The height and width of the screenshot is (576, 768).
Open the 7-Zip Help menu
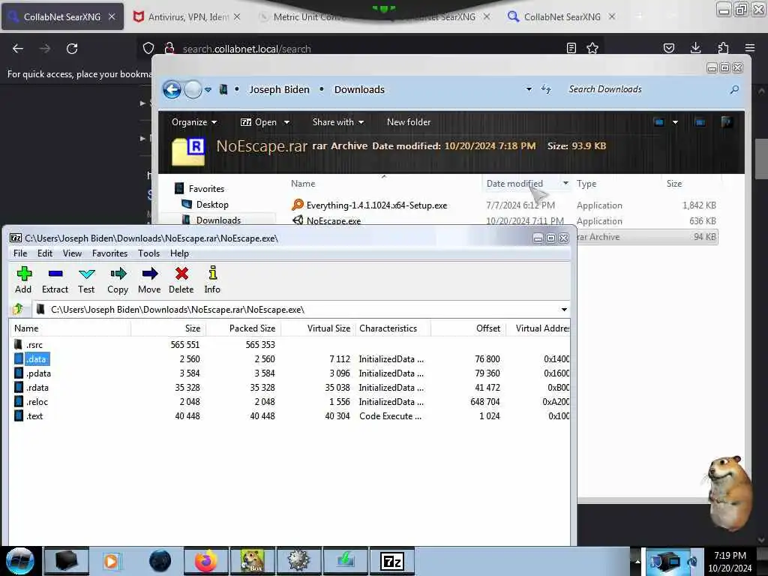pos(179,253)
